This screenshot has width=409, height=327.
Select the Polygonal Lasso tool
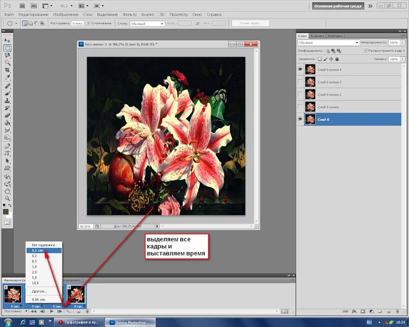[7, 55]
